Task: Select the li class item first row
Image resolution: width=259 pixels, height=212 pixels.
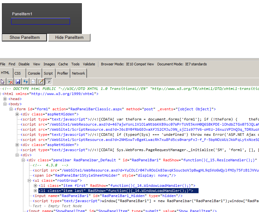Action: (x=117, y=186)
